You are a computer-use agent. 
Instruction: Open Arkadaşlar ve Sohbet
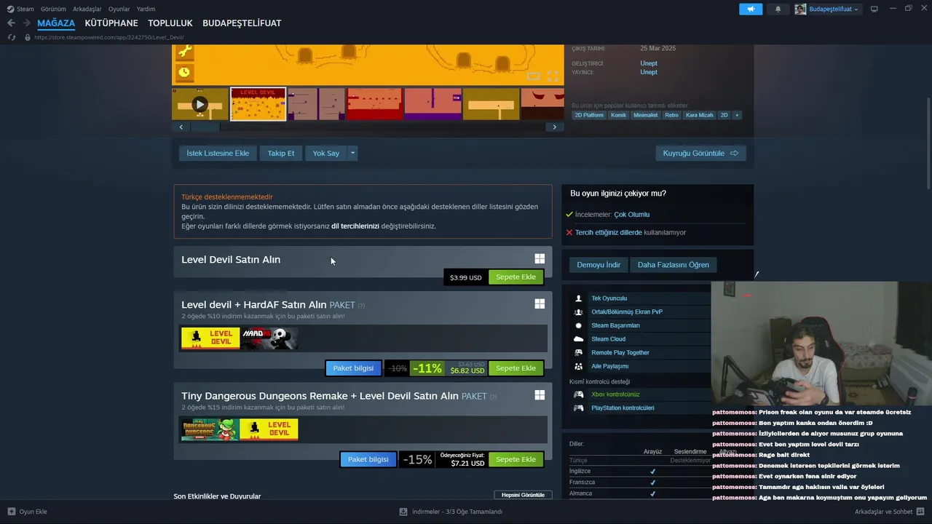click(890, 512)
